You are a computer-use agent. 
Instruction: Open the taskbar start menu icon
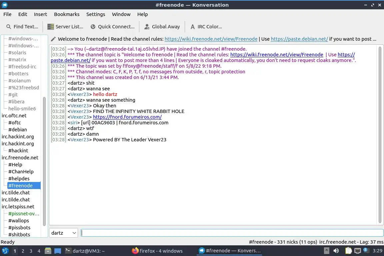(5, 251)
